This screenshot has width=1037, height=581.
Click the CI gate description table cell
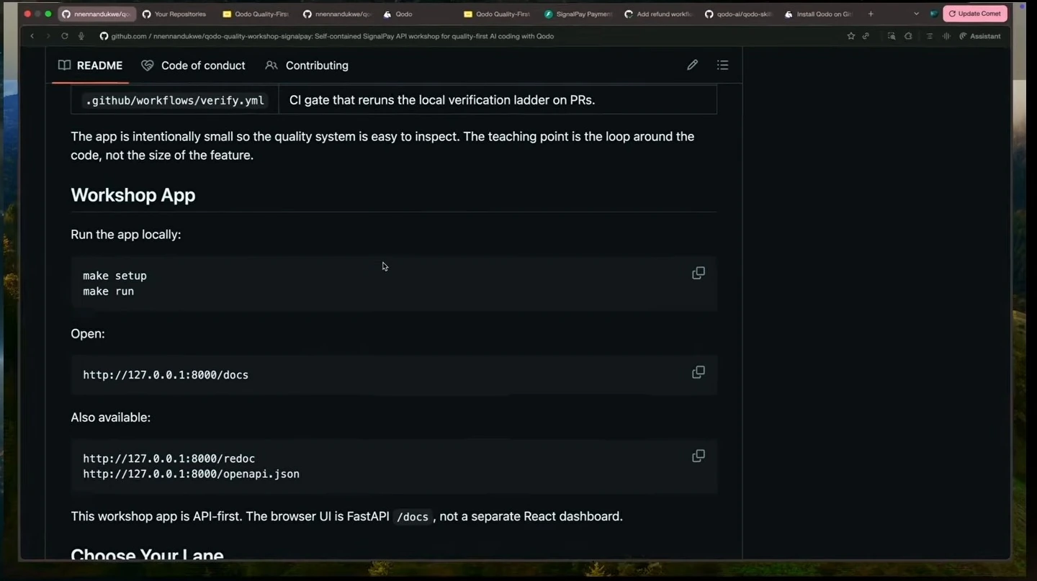498,100
